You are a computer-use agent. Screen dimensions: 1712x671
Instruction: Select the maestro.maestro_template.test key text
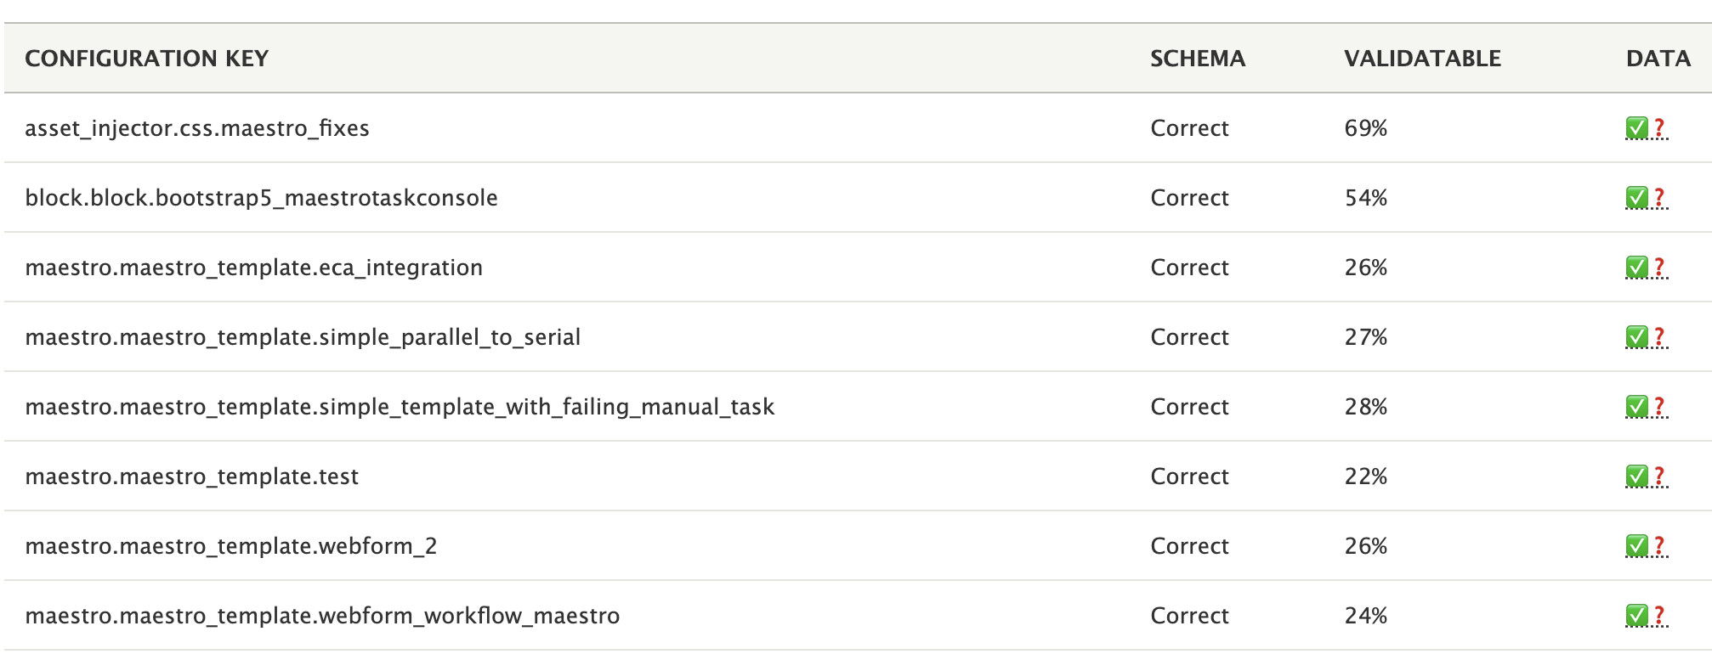(192, 476)
